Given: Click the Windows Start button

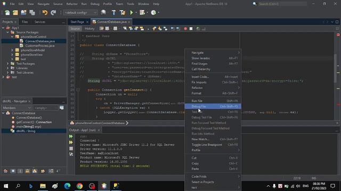Looking at the screenshot, I should [x=6, y=186].
